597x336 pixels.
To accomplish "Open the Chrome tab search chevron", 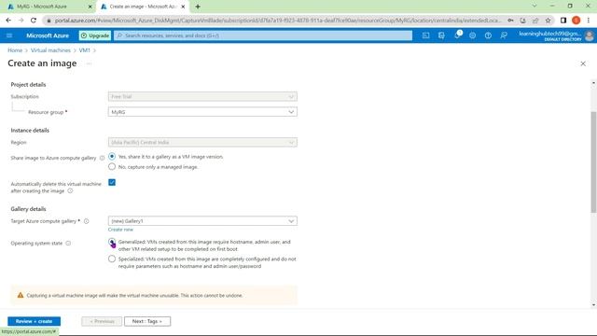I will click(x=535, y=7).
